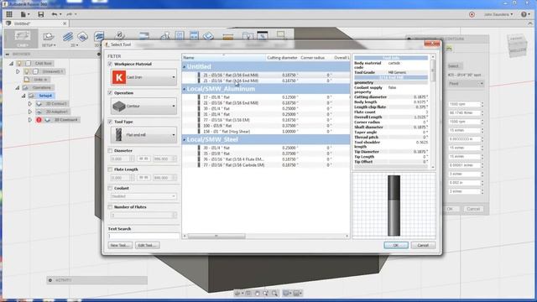Click the New Tool button

pyautogui.click(x=120, y=245)
